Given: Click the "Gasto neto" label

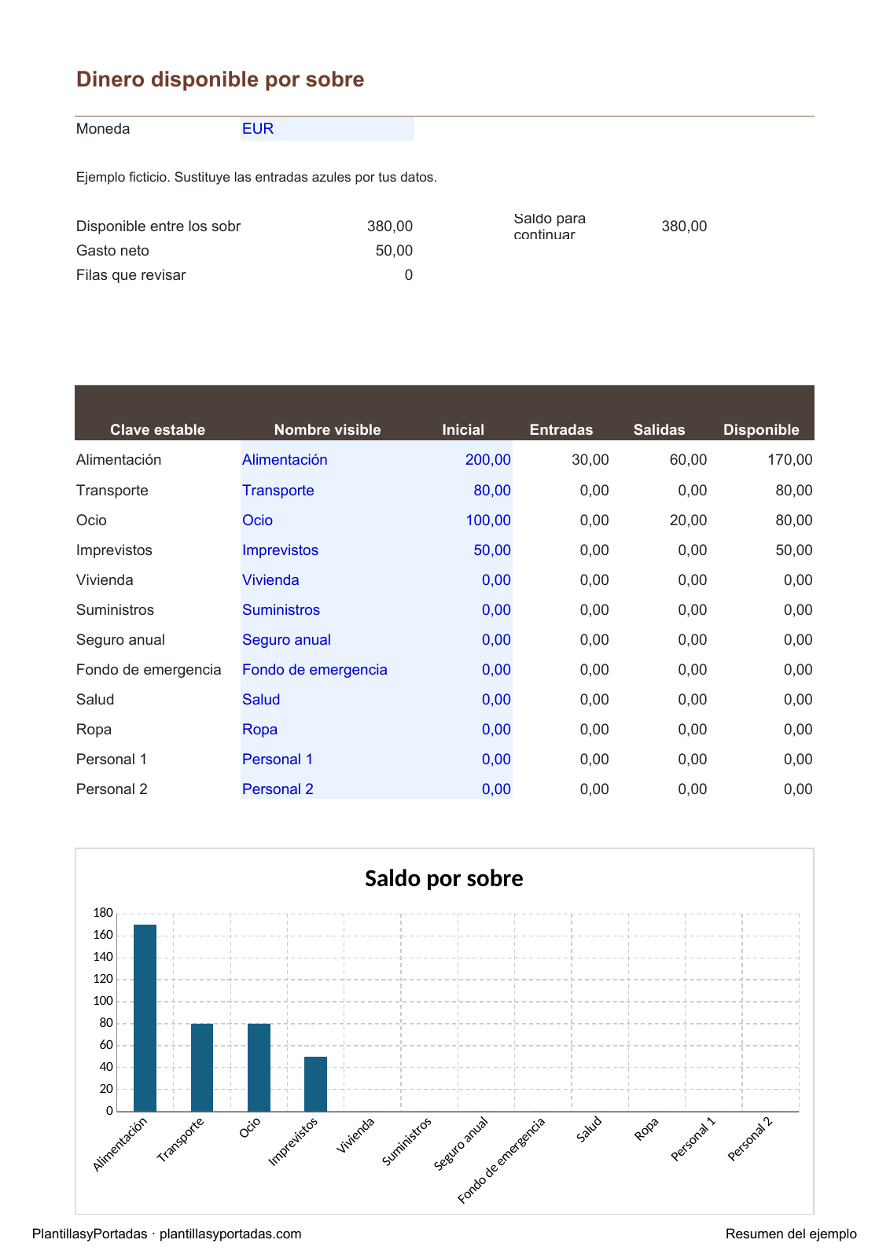Looking at the screenshot, I should [x=112, y=251].
